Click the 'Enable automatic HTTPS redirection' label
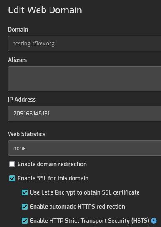 point(78,207)
